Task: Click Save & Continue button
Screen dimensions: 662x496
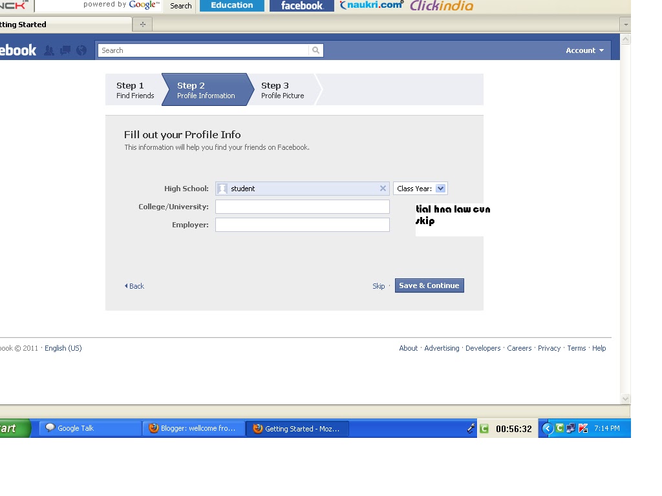Action: click(x=429, y=285)
